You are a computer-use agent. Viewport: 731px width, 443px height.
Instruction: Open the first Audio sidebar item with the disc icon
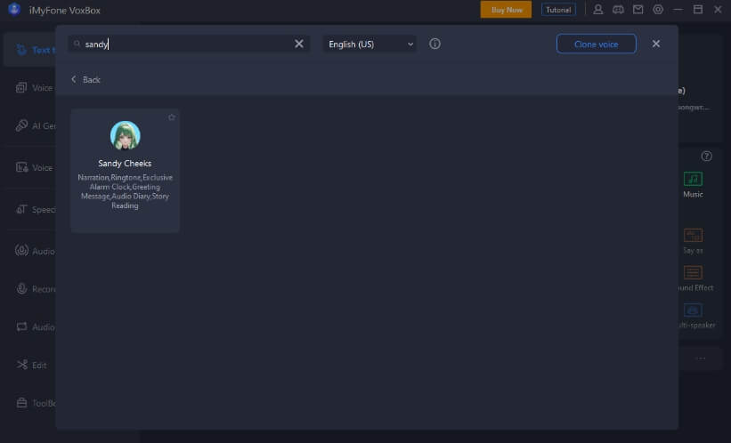click(35, 251)
